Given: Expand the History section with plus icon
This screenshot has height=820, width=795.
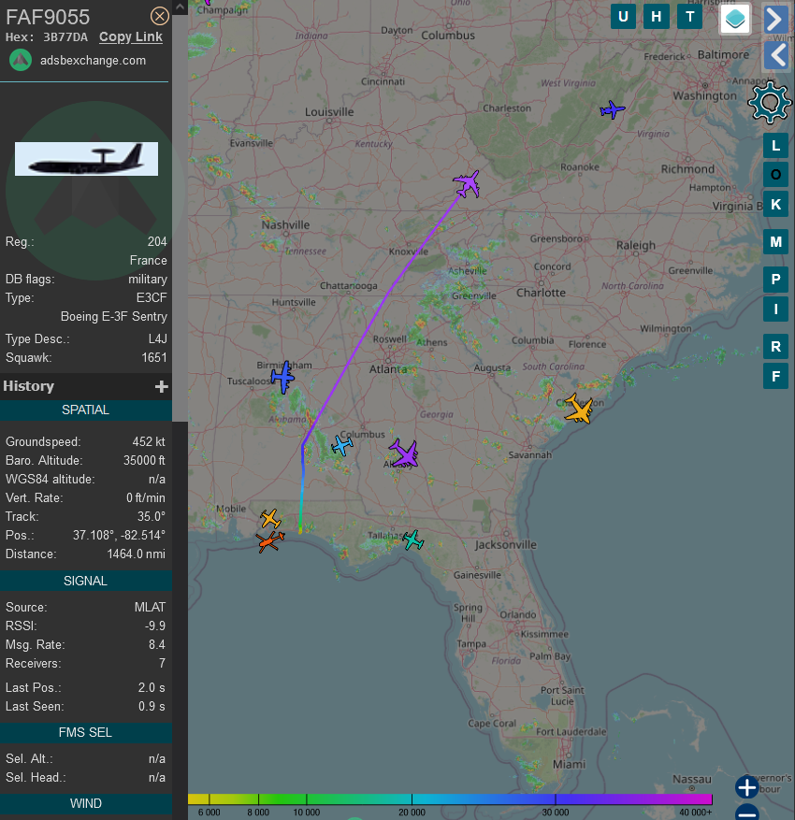Looking at the screenshot, I should click(161, 386).
